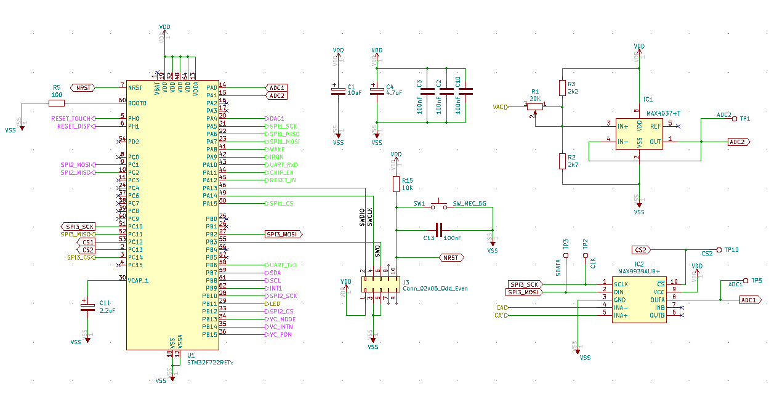Select capacitor C2 100nF
Screen dimensions: 777x402
(x=446, y=90)
